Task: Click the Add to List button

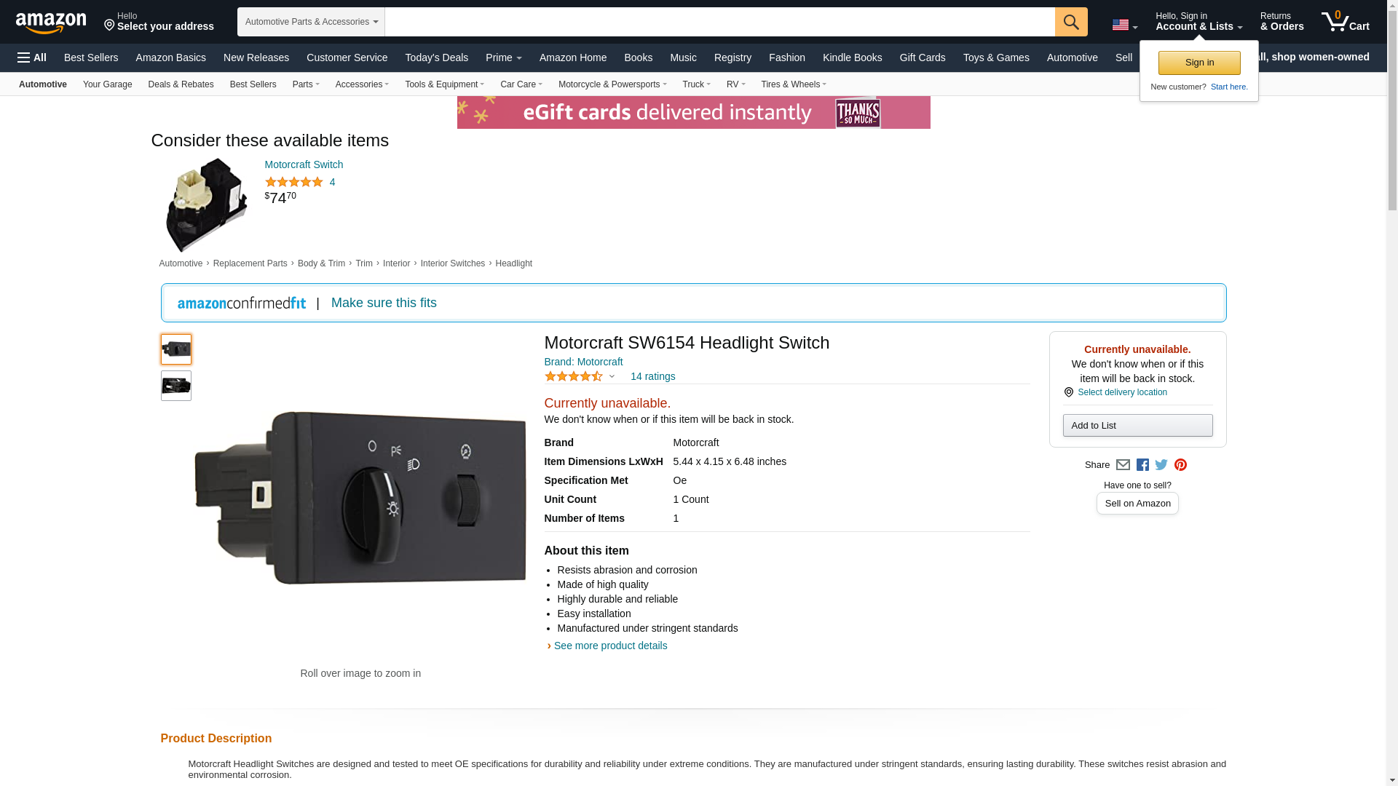Action: [1137, 426]
